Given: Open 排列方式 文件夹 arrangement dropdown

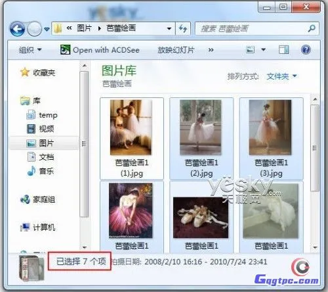Looking at the screenshot, I should 281,76.
